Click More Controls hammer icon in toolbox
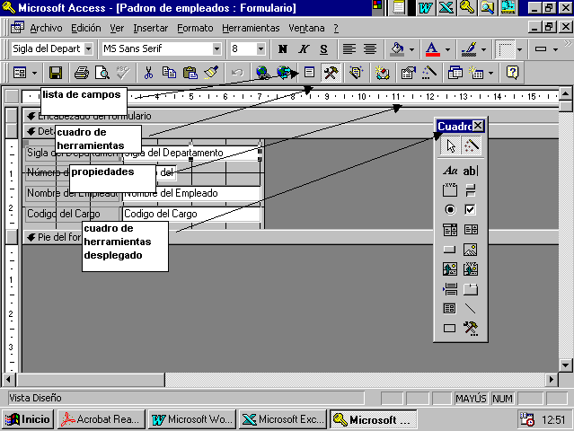The width and height of the screenshot is (574, 431). 471,329
